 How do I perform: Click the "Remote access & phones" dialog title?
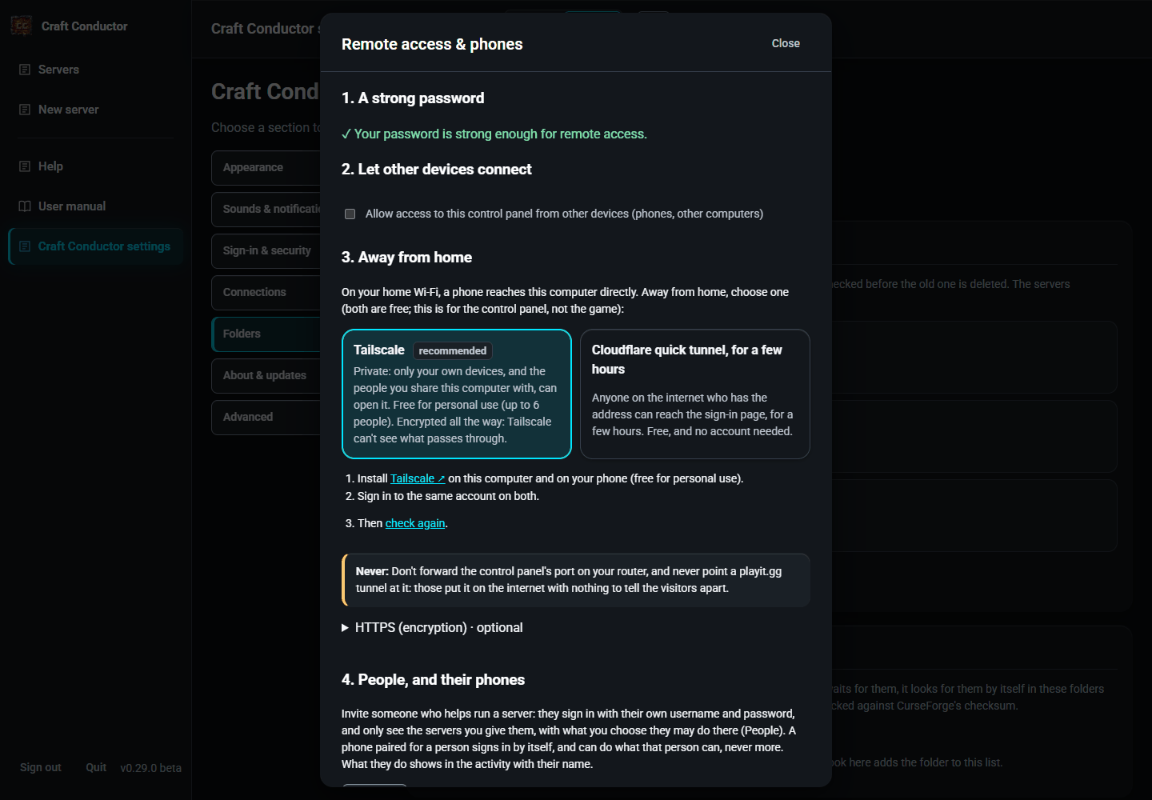[432, 44]
